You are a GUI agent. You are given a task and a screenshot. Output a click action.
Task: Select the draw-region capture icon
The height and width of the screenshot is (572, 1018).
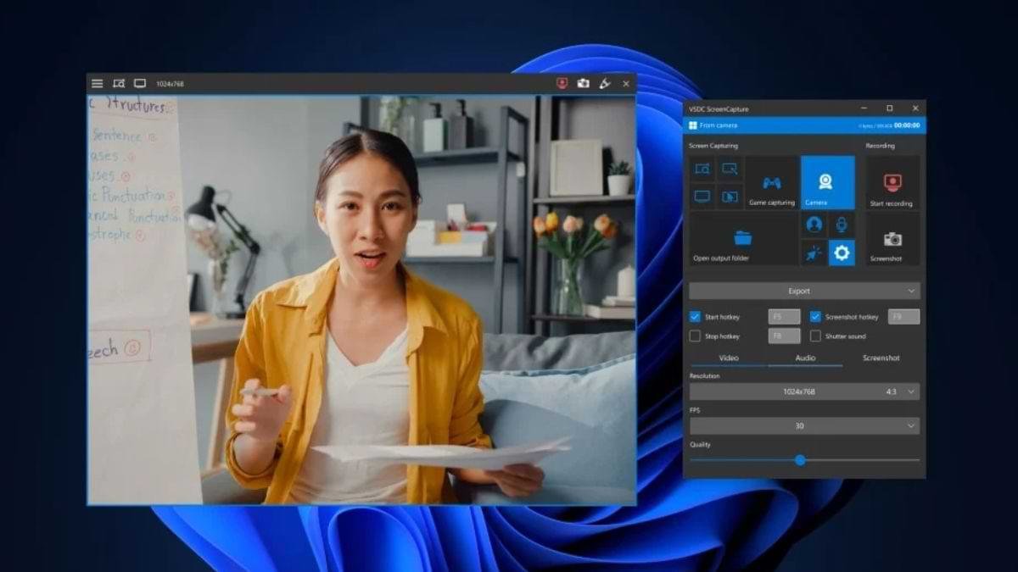click(730, 169)
